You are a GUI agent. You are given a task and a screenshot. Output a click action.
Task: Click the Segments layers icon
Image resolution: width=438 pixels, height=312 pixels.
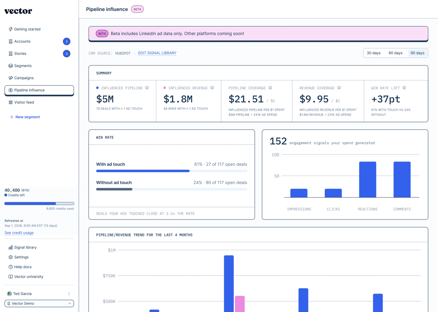(11, 66)
